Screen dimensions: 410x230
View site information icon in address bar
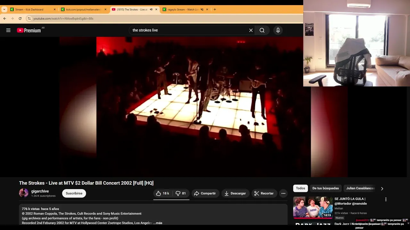[x=29, y=19]
